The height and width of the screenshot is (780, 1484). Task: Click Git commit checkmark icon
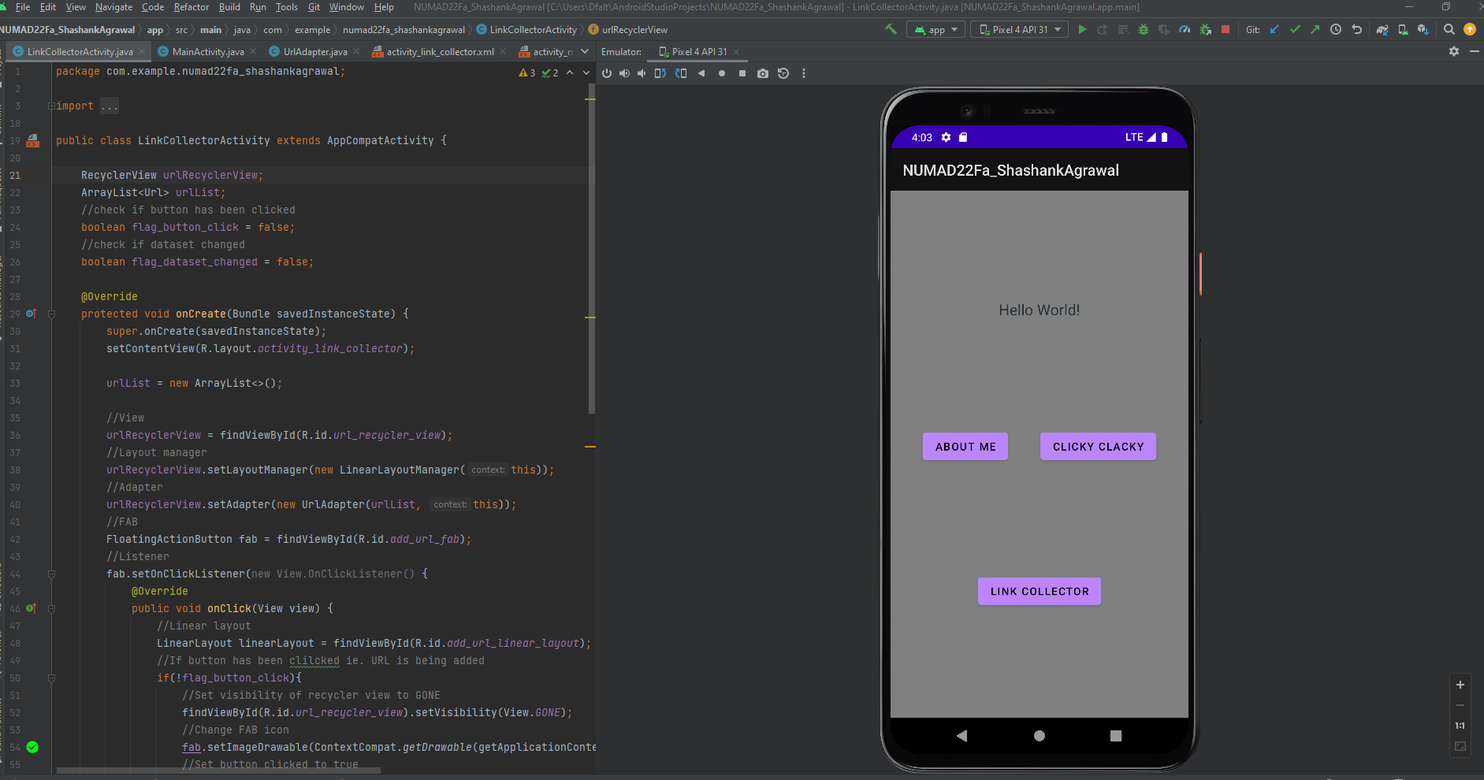tap(1295, 30)
